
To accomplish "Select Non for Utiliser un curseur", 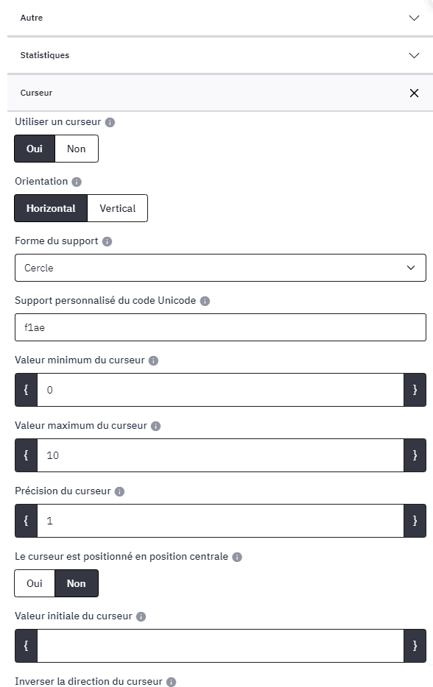I will pos(77,149).
